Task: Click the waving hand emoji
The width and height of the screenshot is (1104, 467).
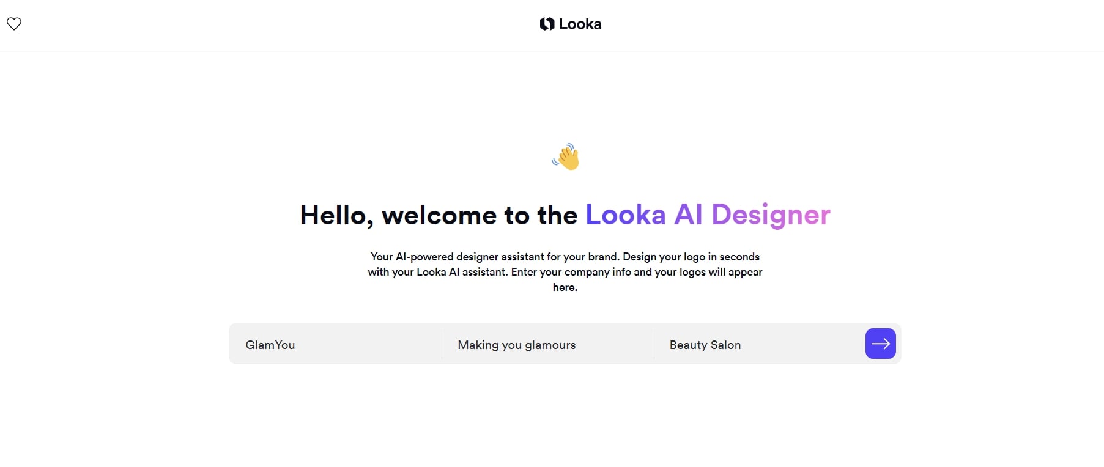Action: (x=565, y=157)
